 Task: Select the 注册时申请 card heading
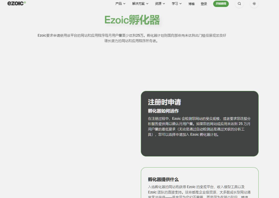coord(164,102)
